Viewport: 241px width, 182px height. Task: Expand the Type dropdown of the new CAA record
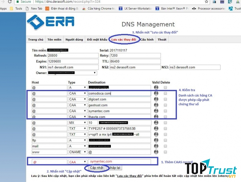coord(77,162)
